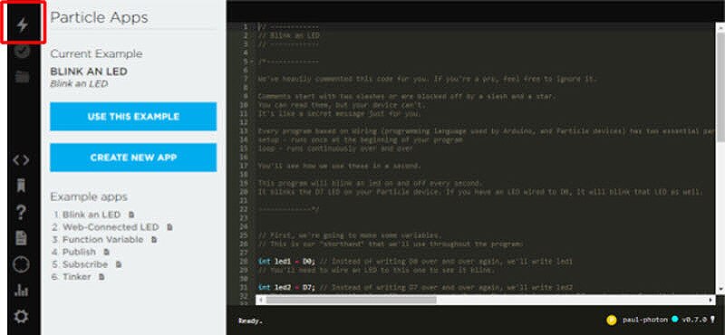
Task: Open the Publish example app
Action: pos(79,253)
